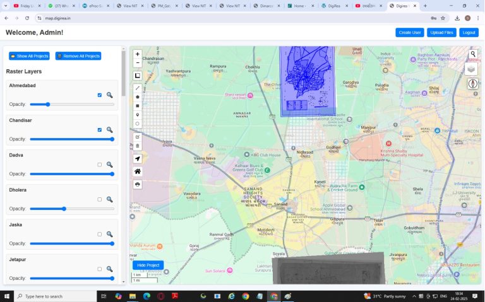The height and width of the screenshot is (302, 485).
Task: Open the map search magnifier icon
Action: [x=472, y=54]
